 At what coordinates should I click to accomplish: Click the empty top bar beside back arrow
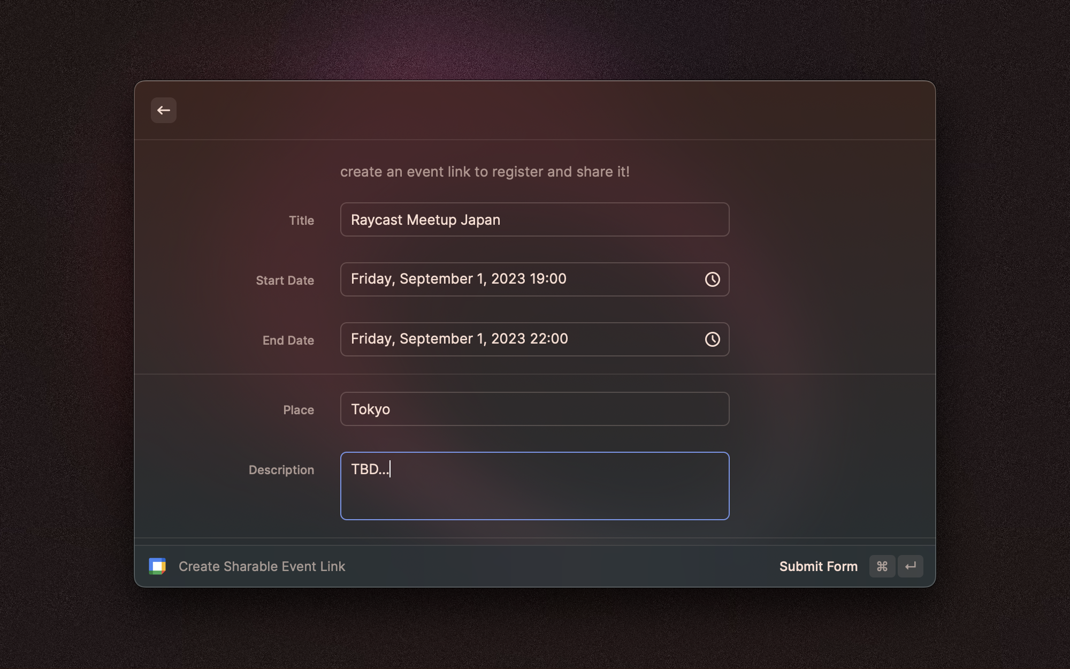pyautogui.click(x=535, y=110)
